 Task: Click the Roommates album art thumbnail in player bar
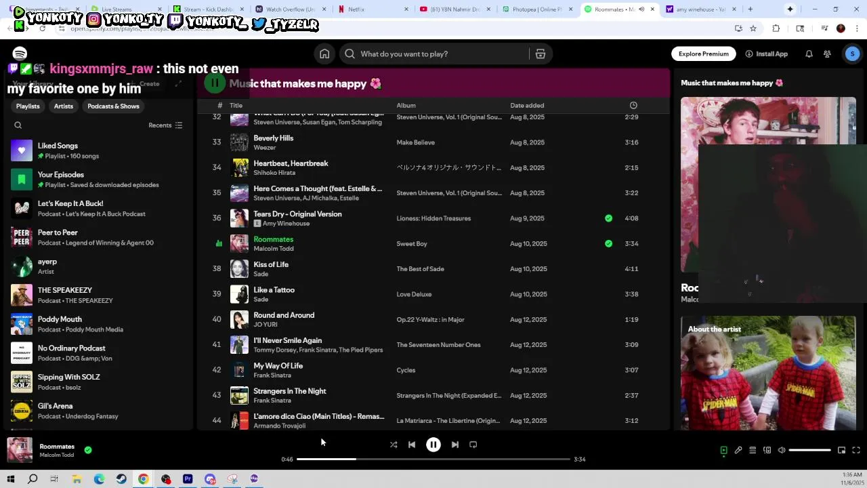click(x=20, y=450)
